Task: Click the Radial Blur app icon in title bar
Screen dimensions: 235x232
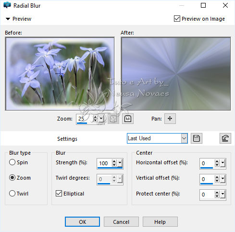Action: [7, 5]
